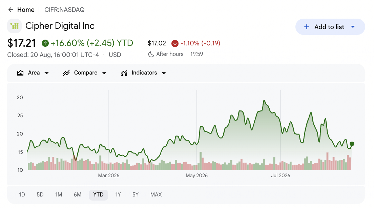This screenshot has width=374, height=208.
Task: Click the green endpoint dot on the price line
Action: [352, 144]
